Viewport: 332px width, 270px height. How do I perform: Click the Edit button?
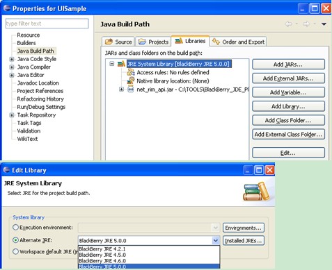click(x=288, y=153)
